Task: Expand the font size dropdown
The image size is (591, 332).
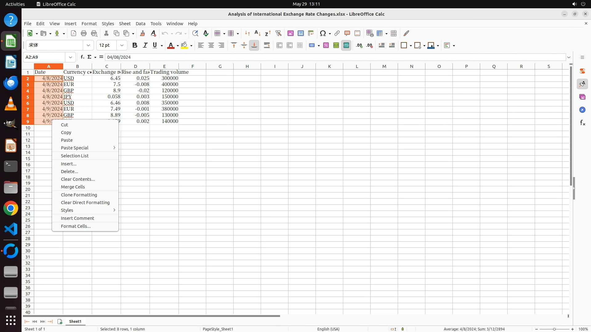Action: click(x=122, y=45)
